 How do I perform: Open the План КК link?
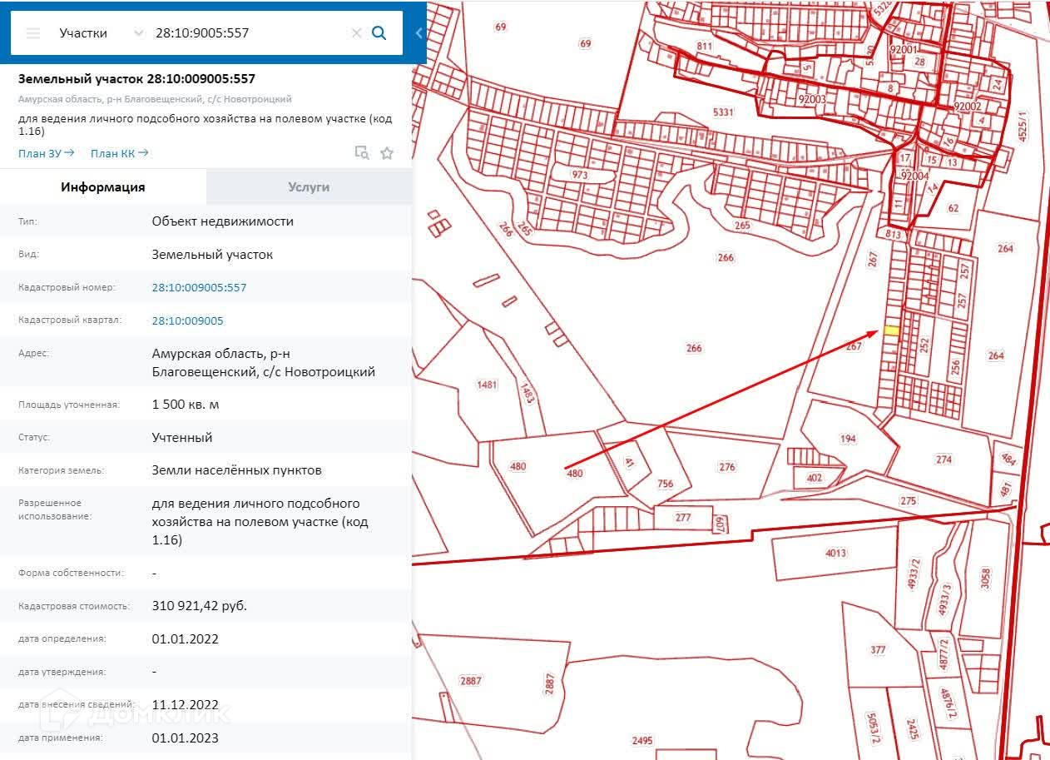pyautogui.click(x=120, y=153)
